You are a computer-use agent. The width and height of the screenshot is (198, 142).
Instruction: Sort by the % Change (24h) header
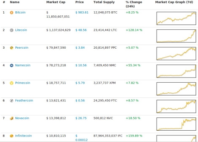[134, 4]
